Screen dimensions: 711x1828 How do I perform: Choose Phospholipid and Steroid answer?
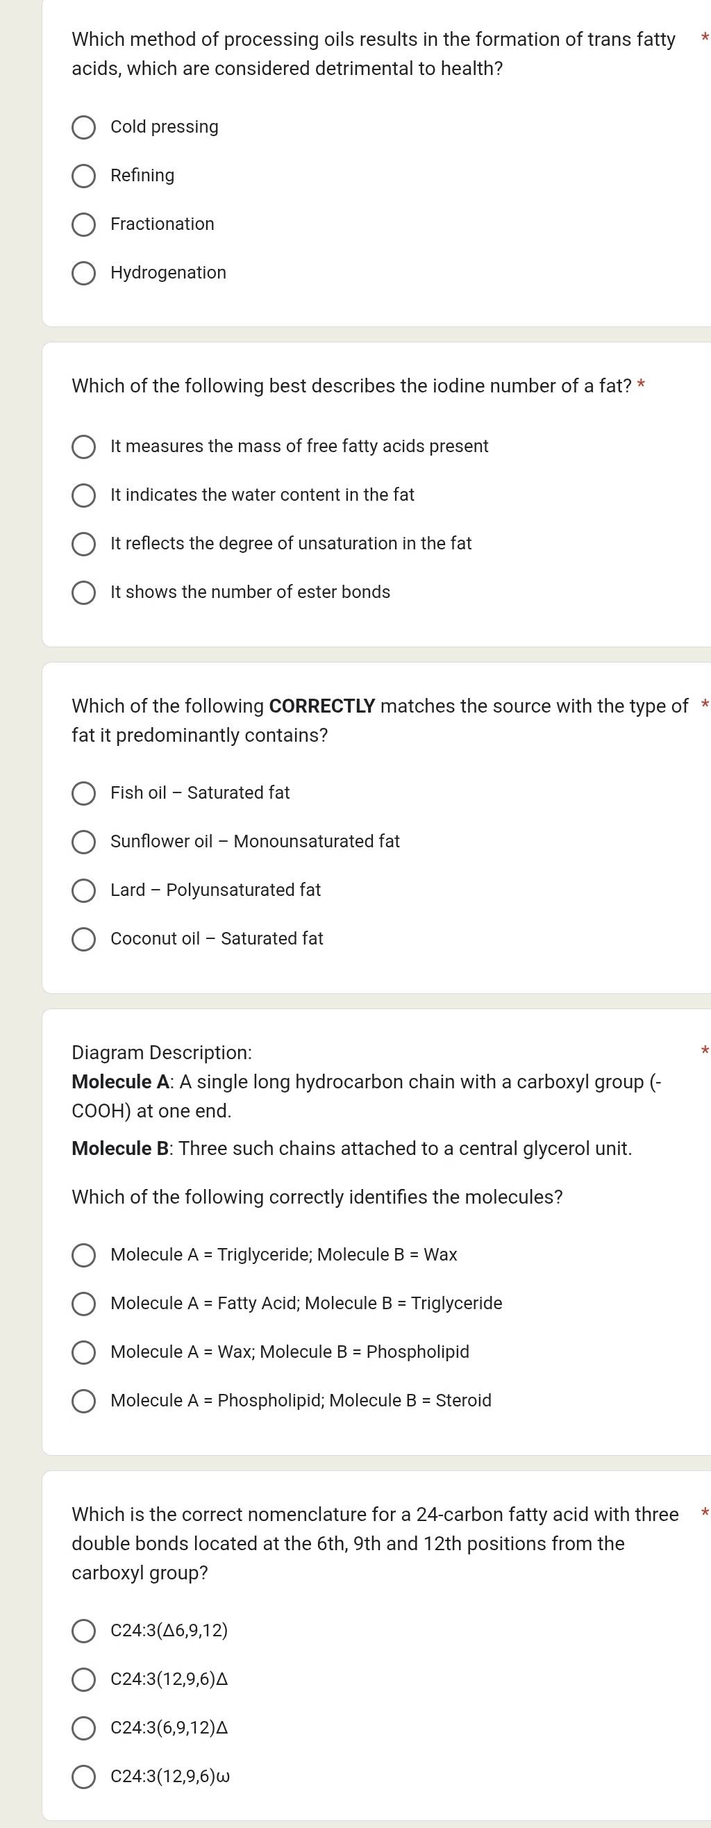click(84, 1401)
